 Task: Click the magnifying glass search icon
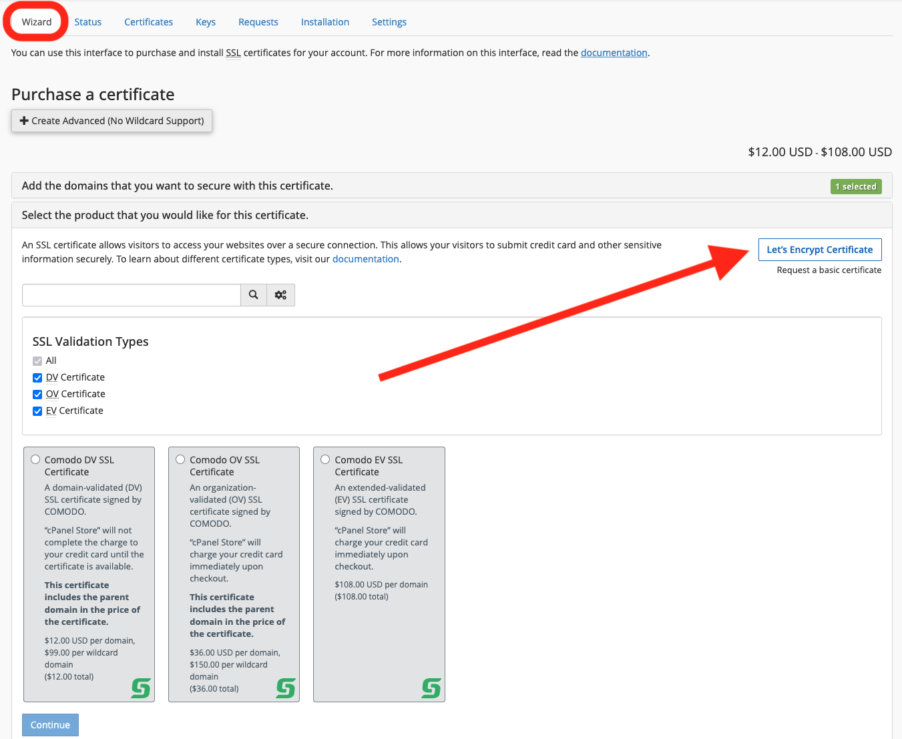tap(254, 295)
